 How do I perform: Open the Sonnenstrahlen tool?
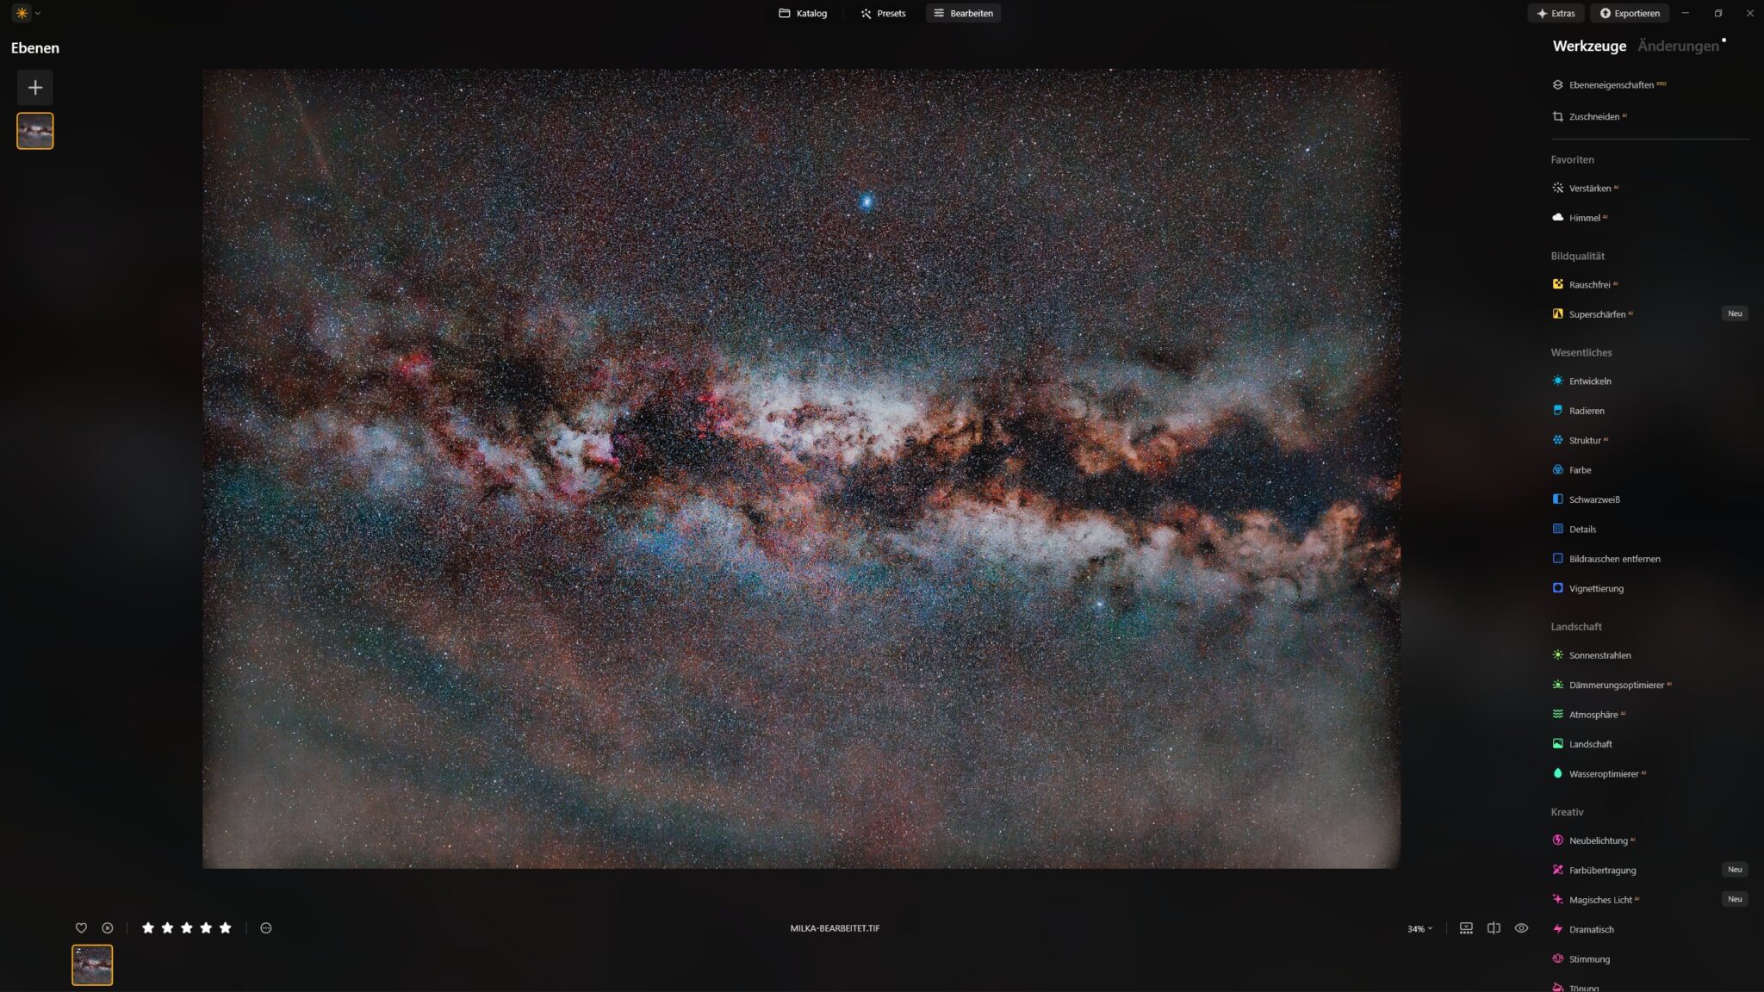(1599, 655)
